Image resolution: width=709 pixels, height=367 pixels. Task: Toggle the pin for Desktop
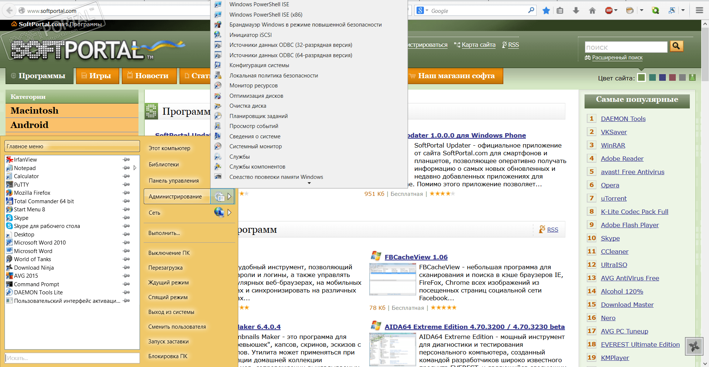126,235
